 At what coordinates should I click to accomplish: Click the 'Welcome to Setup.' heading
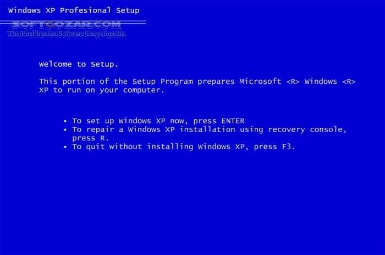[x=79, y=64]
